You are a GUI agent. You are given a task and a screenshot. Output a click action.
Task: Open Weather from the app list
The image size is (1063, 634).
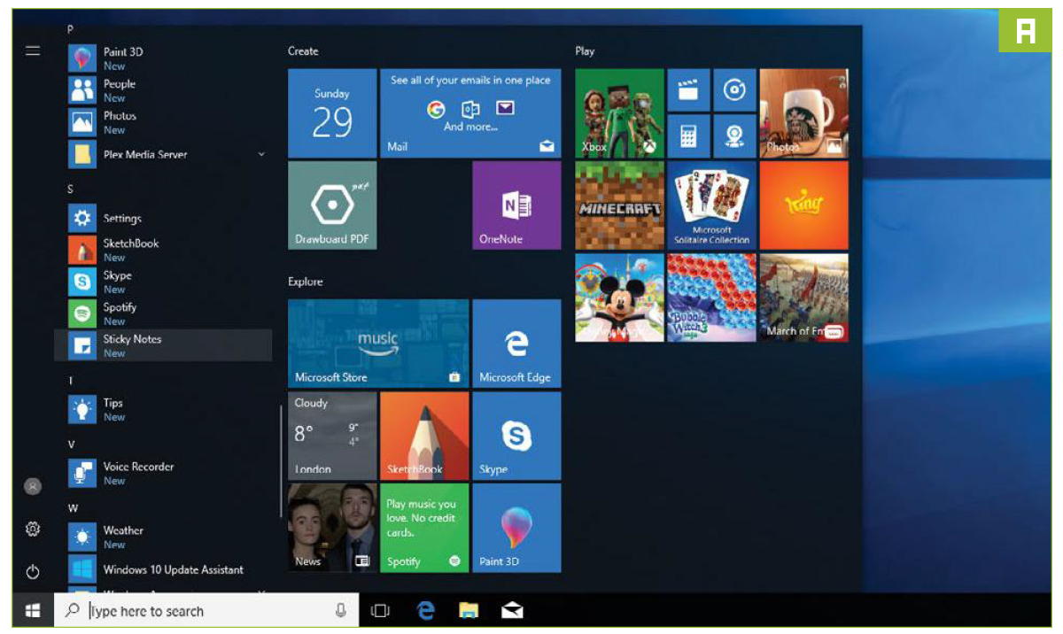coord(163,537)
